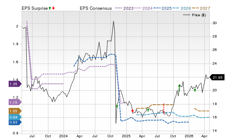
Task: Click the EPS Surprise heading text
Action: point(35,8)
